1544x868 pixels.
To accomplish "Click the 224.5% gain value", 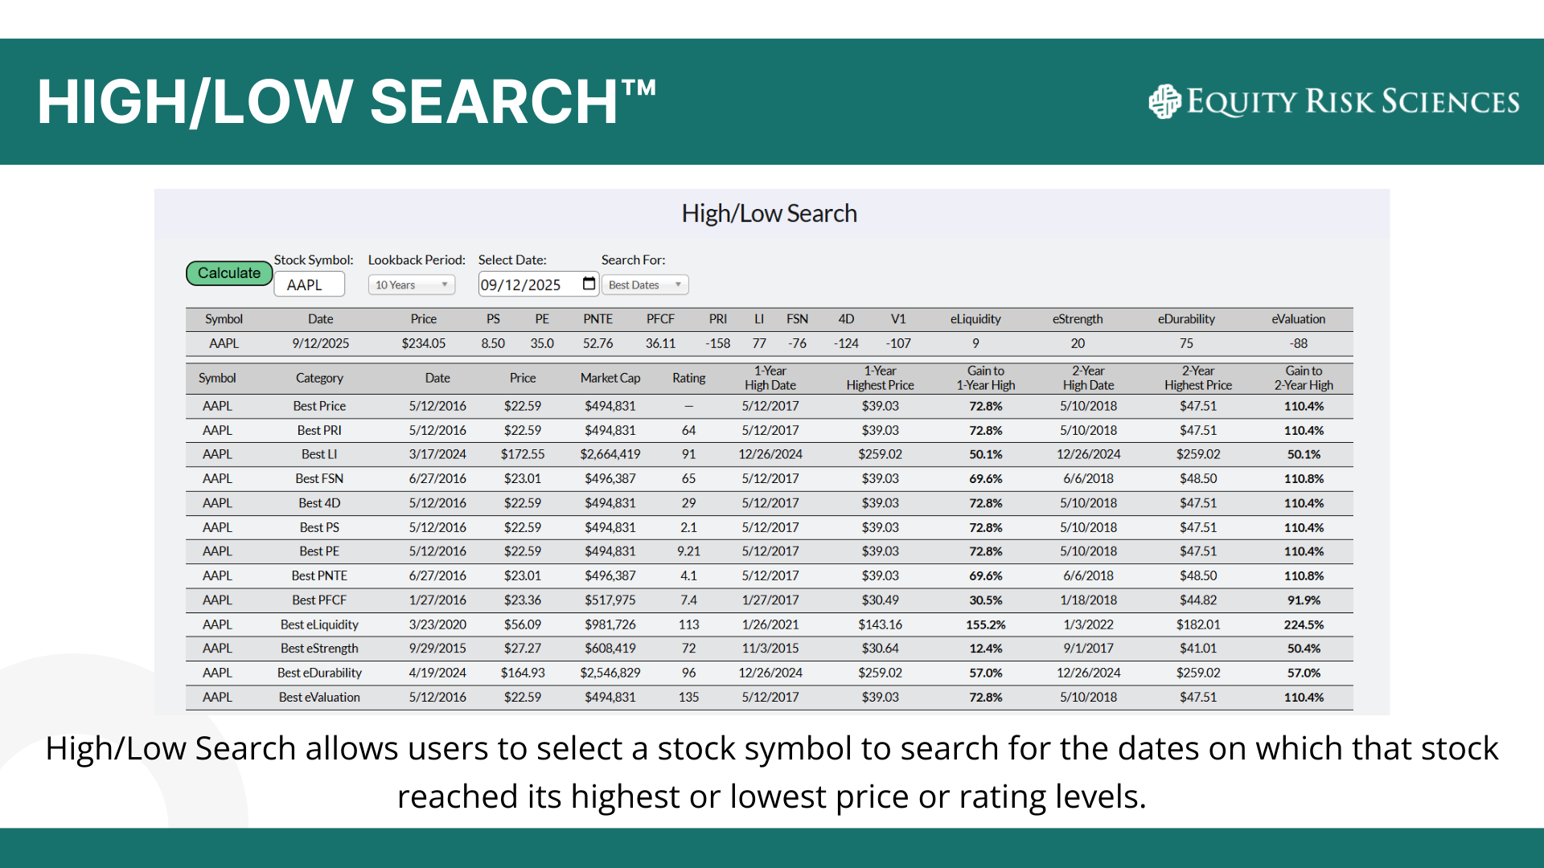I will click(x=1304, y=624).
